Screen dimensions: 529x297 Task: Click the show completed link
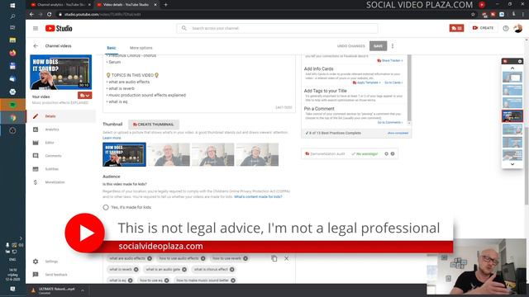tap(398, 133)
